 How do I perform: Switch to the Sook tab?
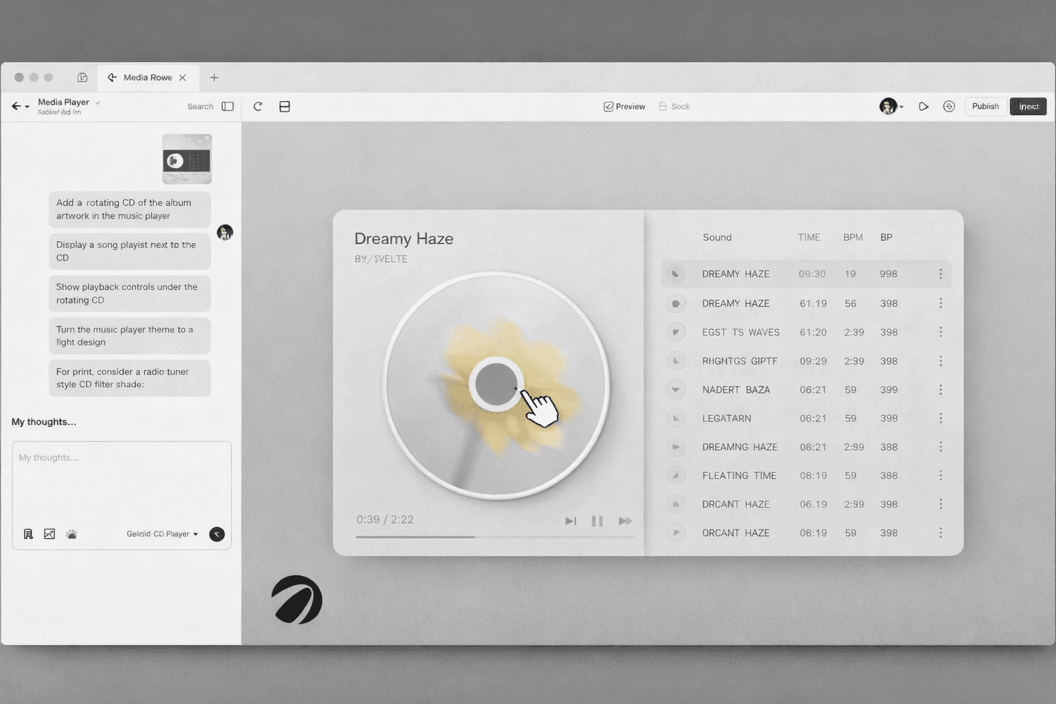(674, 107)
